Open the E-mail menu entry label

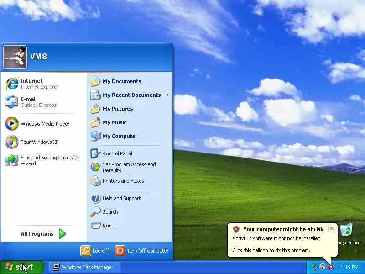(x=29, y=99)
